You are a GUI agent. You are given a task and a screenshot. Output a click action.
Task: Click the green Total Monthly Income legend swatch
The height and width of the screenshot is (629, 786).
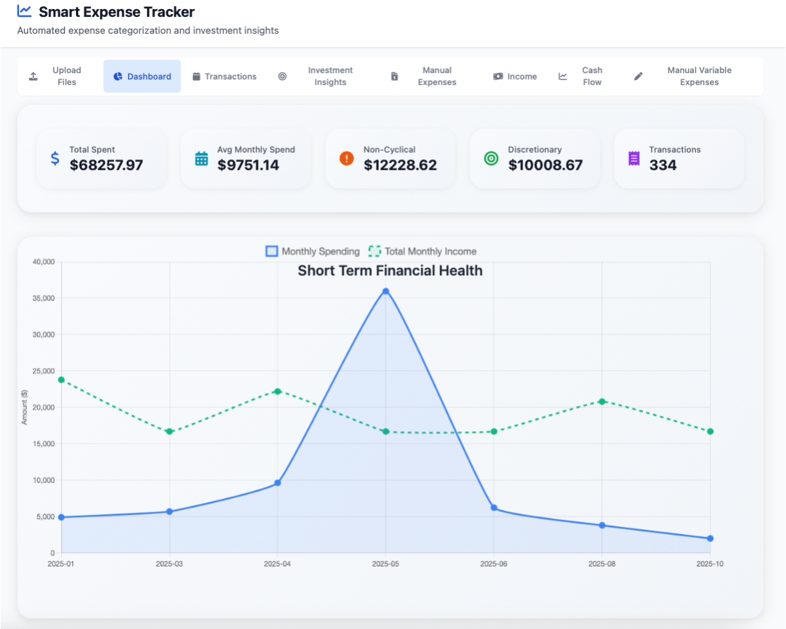375,251
